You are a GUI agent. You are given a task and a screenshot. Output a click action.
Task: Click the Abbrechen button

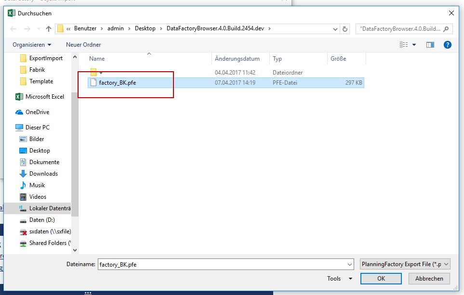(429, 279)
